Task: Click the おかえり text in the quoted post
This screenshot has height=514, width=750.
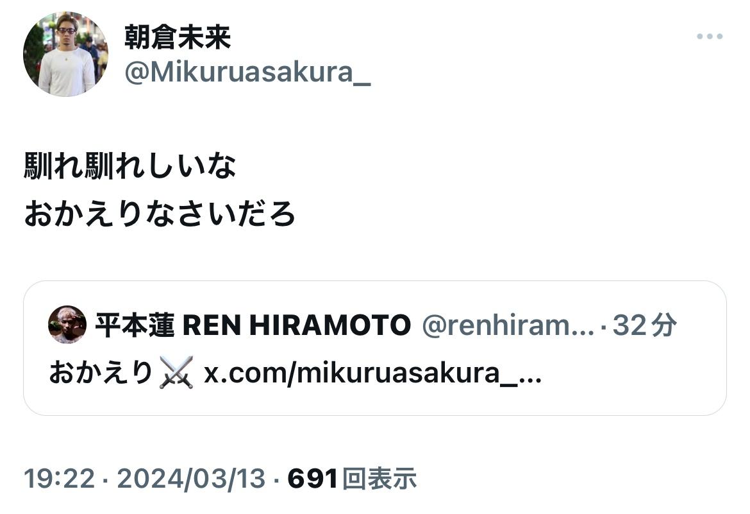Action: point(101,373)
